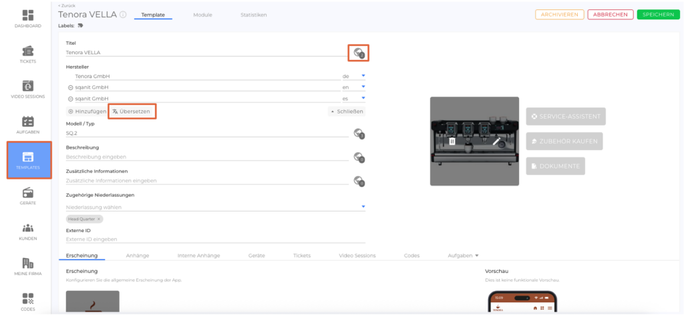Open the Dashboard from the sidebar
This screenshot has width=684, height=315.
pyautogui.click(x=28, y=18)
